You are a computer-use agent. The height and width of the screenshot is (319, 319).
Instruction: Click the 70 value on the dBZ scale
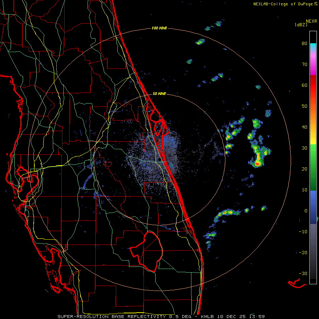tap(304, 64)
